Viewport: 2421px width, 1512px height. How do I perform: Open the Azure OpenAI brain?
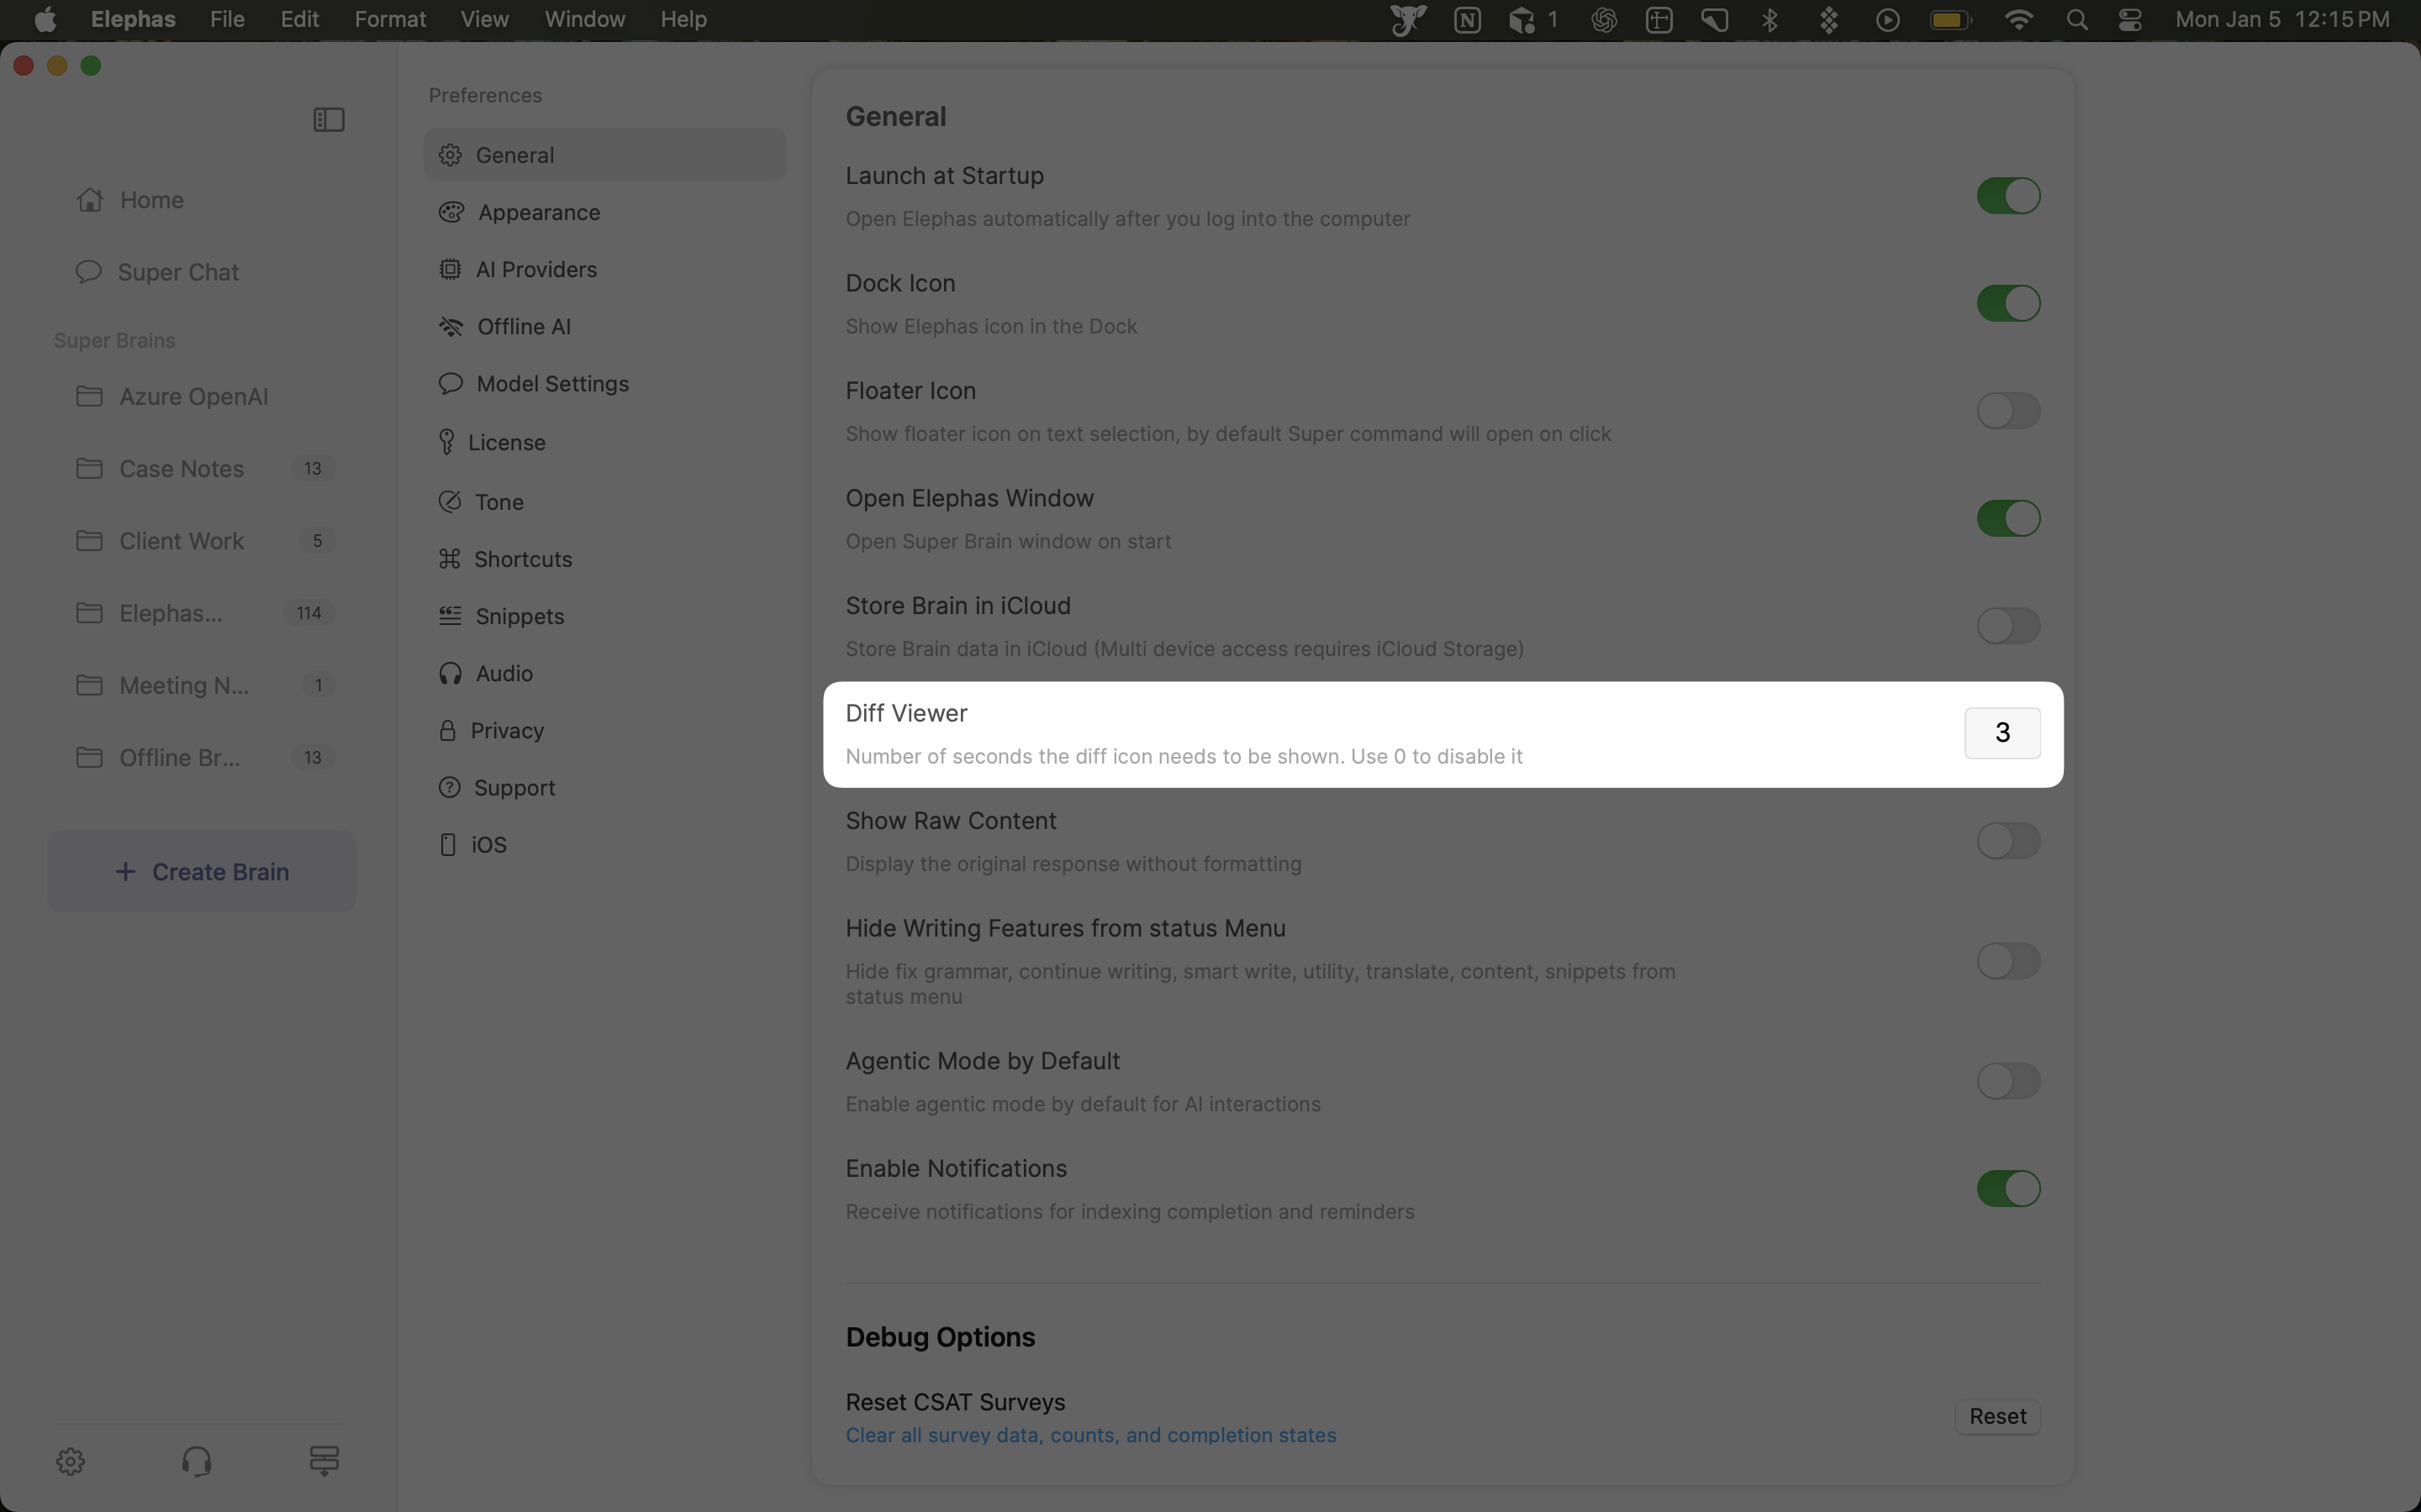[172, 396]
